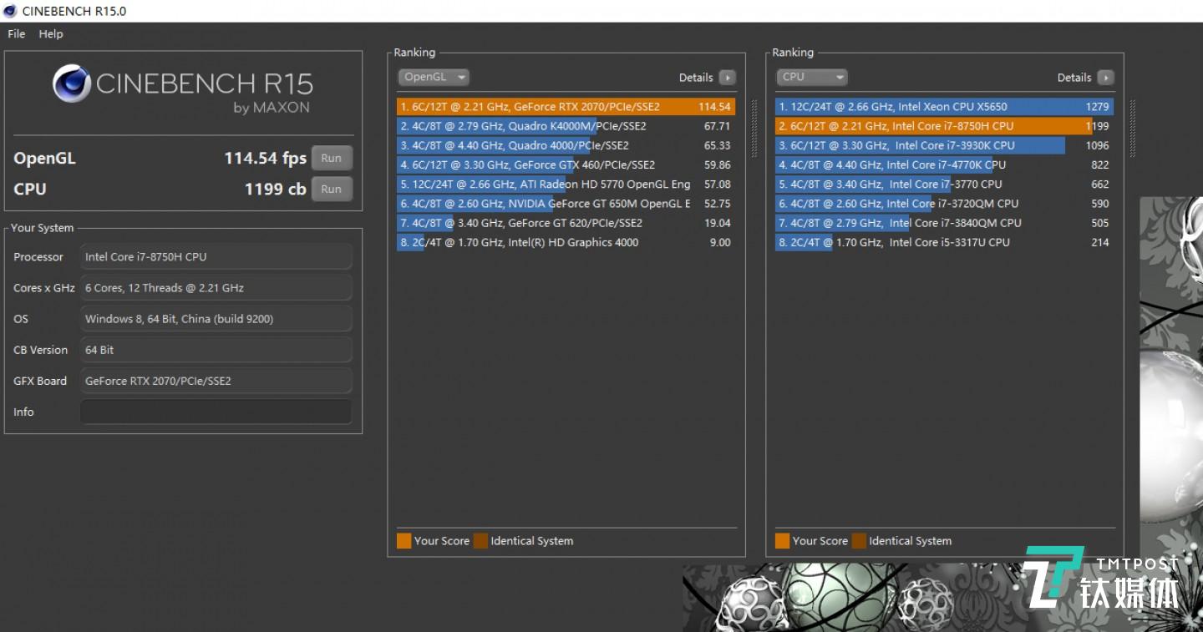Click the Info text field
Screen dimensions: 1203x632
(216, 412)
